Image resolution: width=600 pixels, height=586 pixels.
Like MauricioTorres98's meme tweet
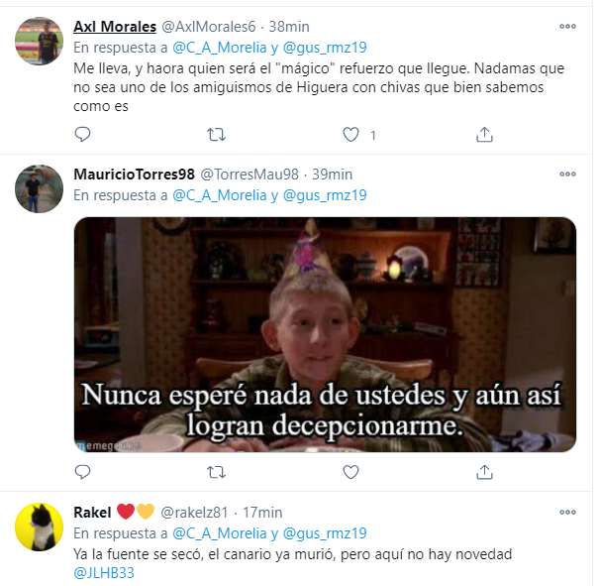pyautogui.click(x=350, y=472)
